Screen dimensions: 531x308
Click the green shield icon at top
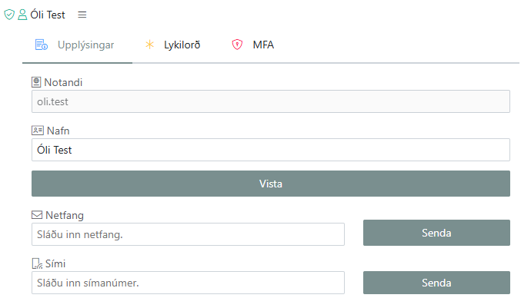pos(9,15)
